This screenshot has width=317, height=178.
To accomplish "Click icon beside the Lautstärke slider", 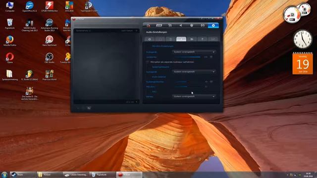I will 211,57.
